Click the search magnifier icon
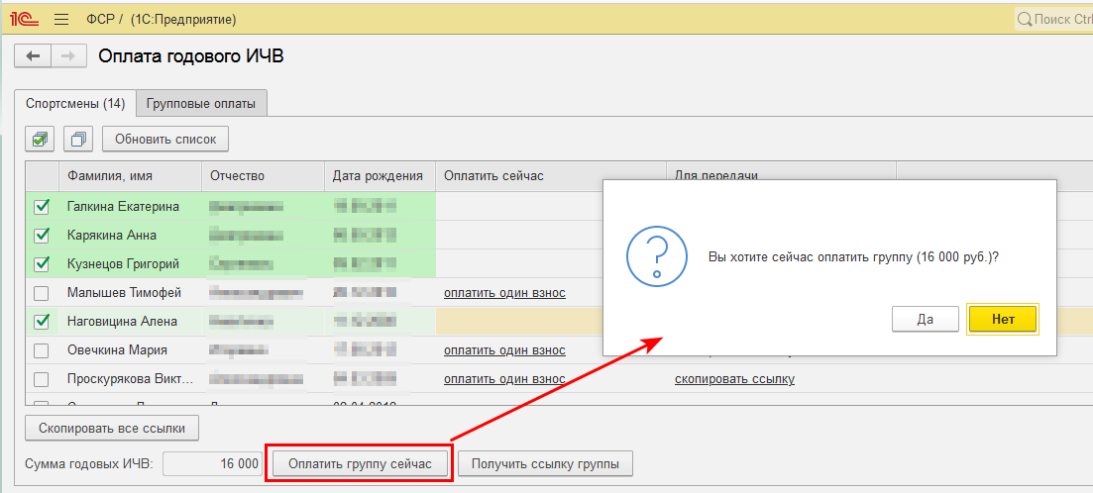The height and width of the screenshot is (493, 1093). pyautogui.click(x=1024, y=19)
